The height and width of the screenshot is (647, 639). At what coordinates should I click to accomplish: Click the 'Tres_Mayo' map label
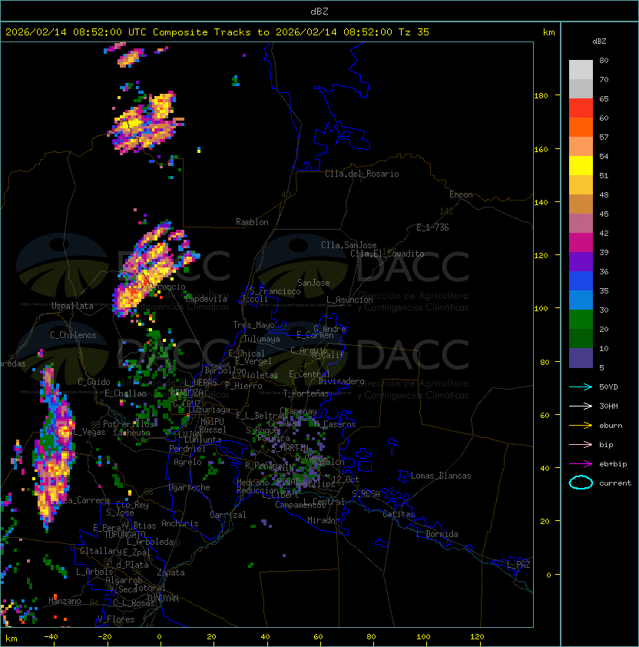pyautogui.click(x=253, y=325)
